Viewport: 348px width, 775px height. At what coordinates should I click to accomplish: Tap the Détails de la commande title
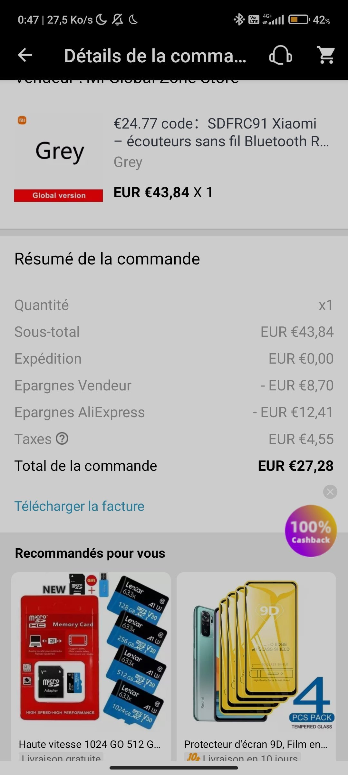155,56
